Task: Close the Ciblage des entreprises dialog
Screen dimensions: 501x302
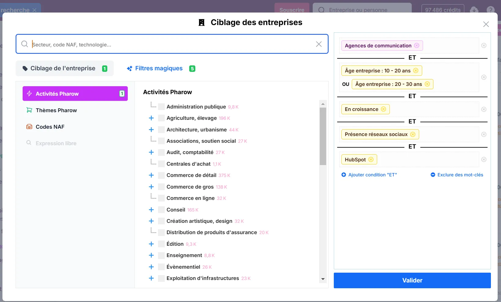Action: click(486, 24)
